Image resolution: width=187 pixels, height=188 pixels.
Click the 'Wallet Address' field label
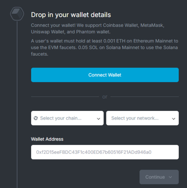[47, 139]
